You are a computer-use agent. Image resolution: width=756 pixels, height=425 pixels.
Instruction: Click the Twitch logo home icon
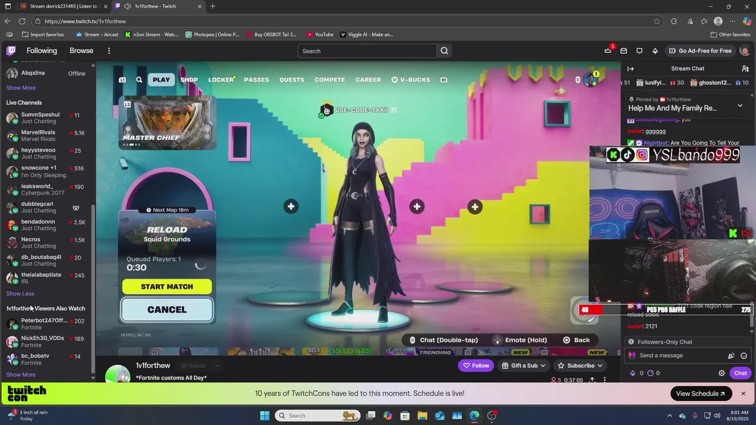(x=11, y=51)
